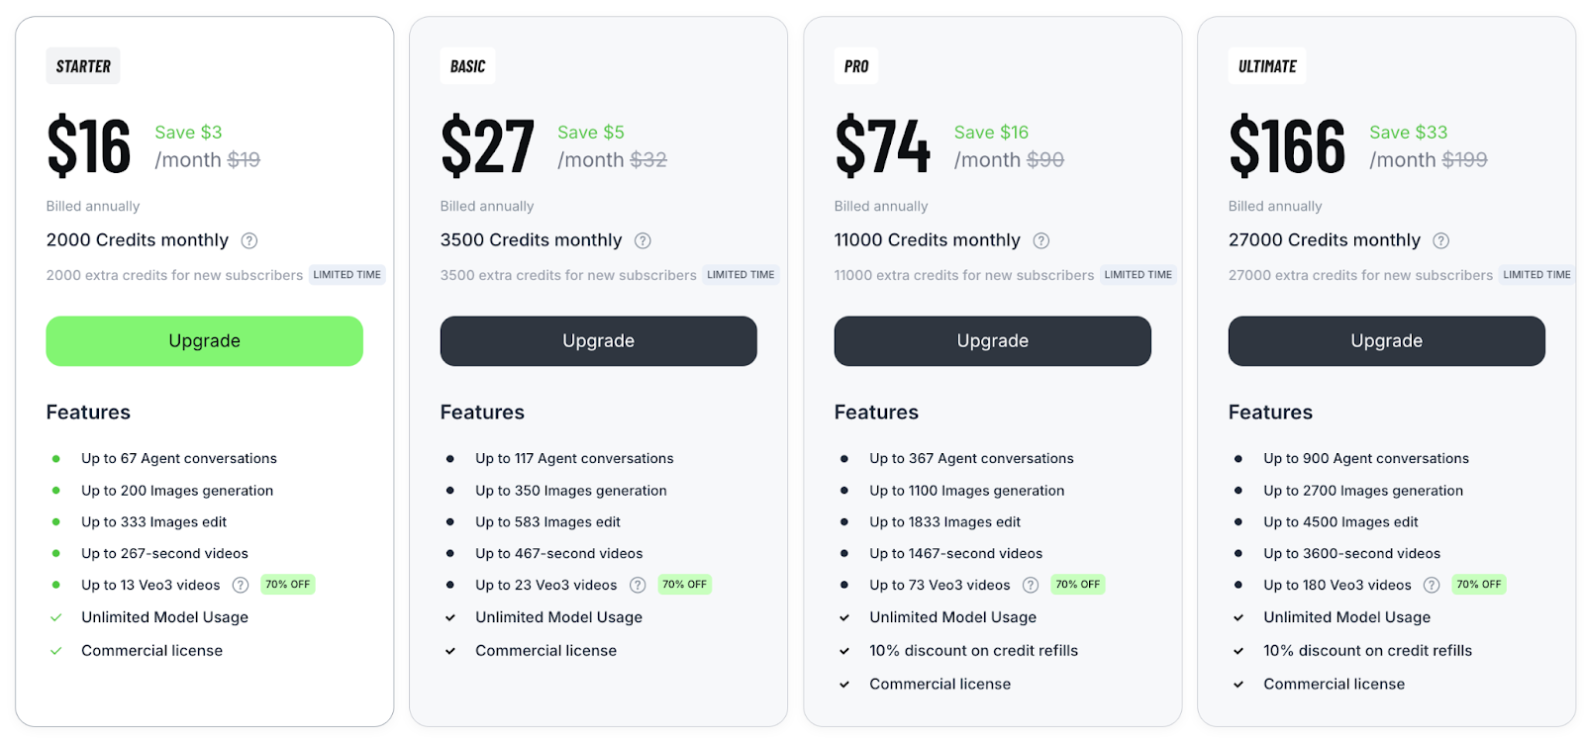Open info icon for 73 Veo3 videos
The image size is (1584, 740).
coord(1031,585)
